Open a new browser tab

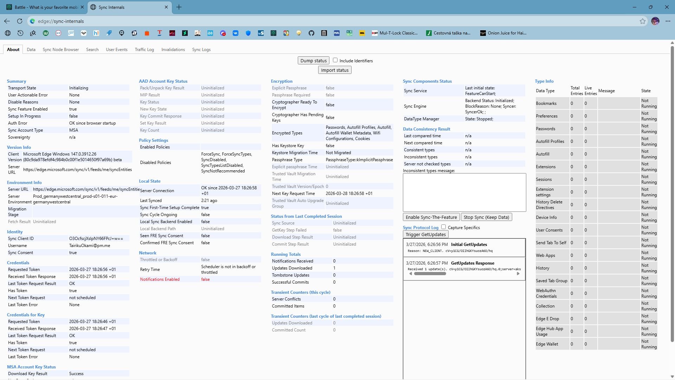coord(179,7)
